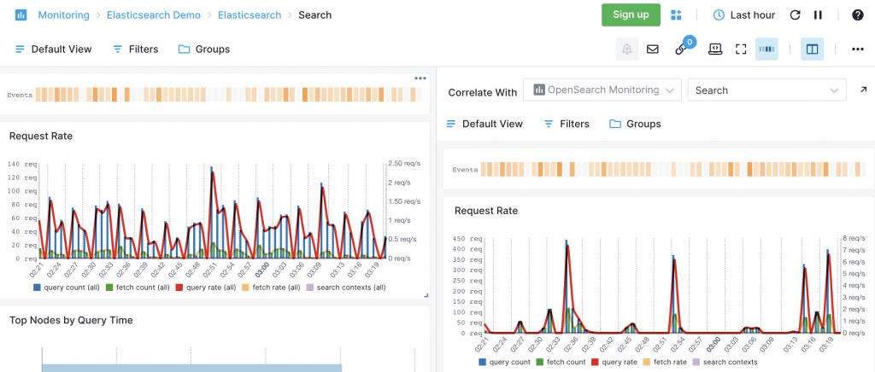Image resolution: width=875 pixels, height=372 pixels.
Task: Open the Last hour time picker
Action: (x=744, y=15)
